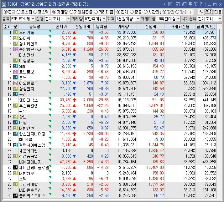Select the 대원전선 stock name

(27, 55)
